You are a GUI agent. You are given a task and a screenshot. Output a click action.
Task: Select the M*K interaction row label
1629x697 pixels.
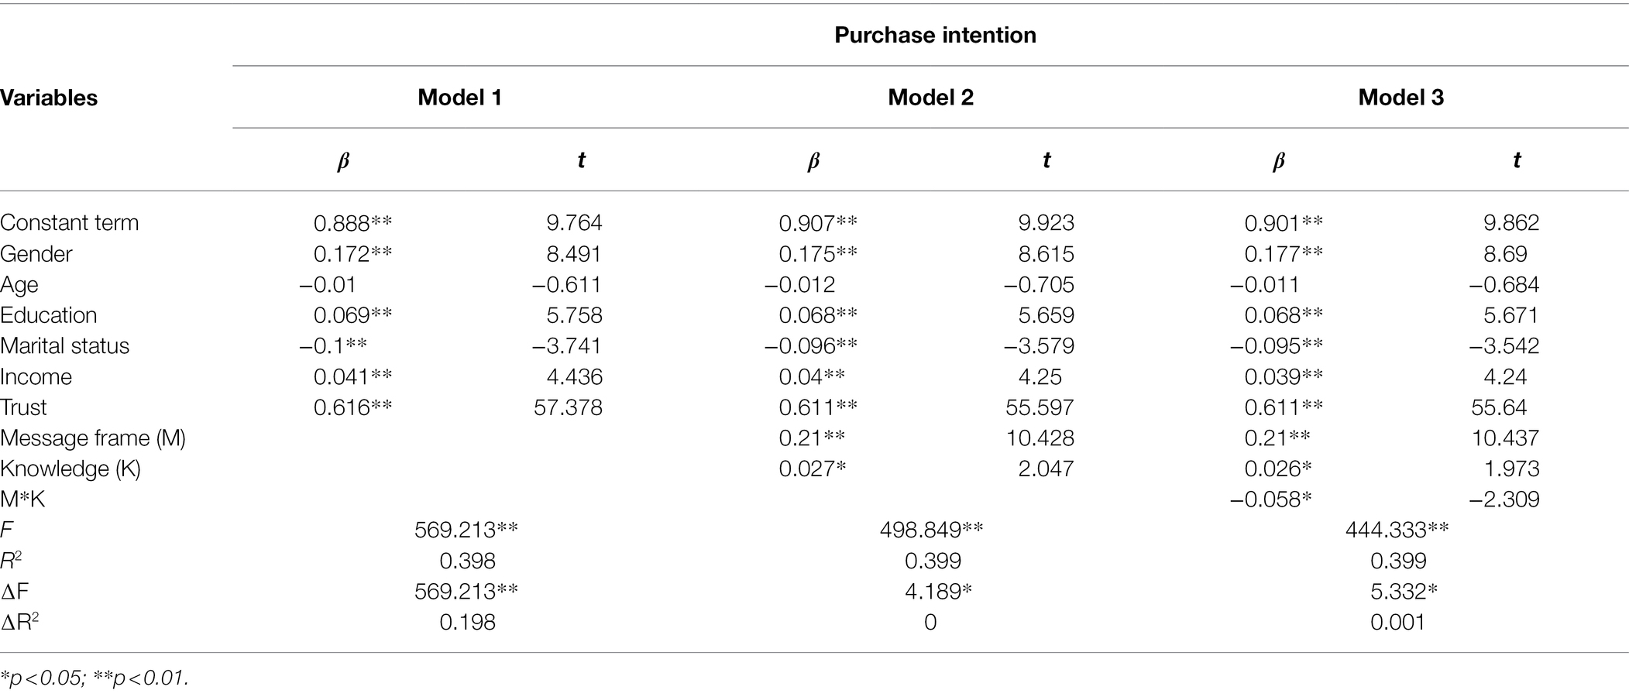pyautogui.click(x=22, y=500)
